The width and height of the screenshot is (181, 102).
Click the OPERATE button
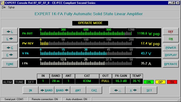click(x=171, y=64)
